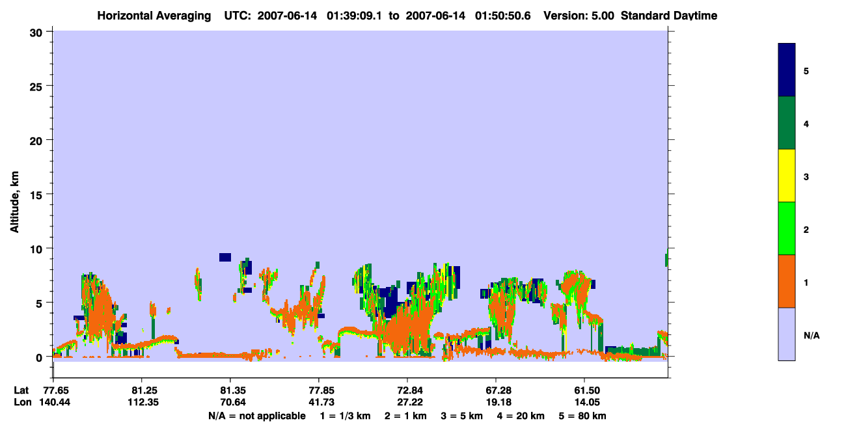Click the legend text '4 = 20 km'

pyautogui.click(x=522, y=416)
